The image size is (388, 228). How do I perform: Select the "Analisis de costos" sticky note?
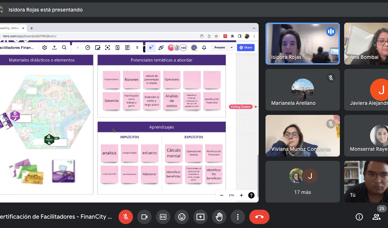(172, 101)
